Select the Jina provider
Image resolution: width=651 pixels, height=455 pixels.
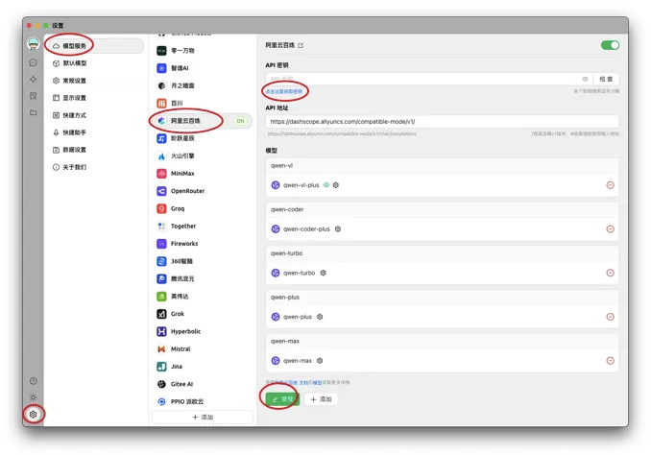click(202, 366)
